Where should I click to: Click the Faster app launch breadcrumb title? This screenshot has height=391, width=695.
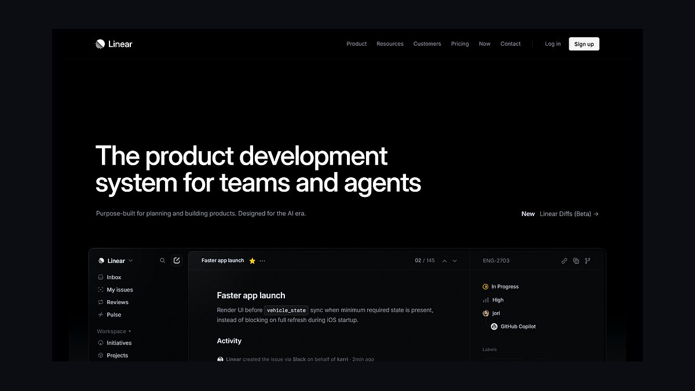(223, 261)
